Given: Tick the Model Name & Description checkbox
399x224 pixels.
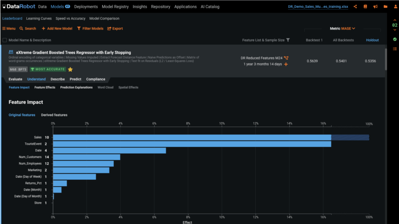Looking at the screenshot, I should point(5,40).
